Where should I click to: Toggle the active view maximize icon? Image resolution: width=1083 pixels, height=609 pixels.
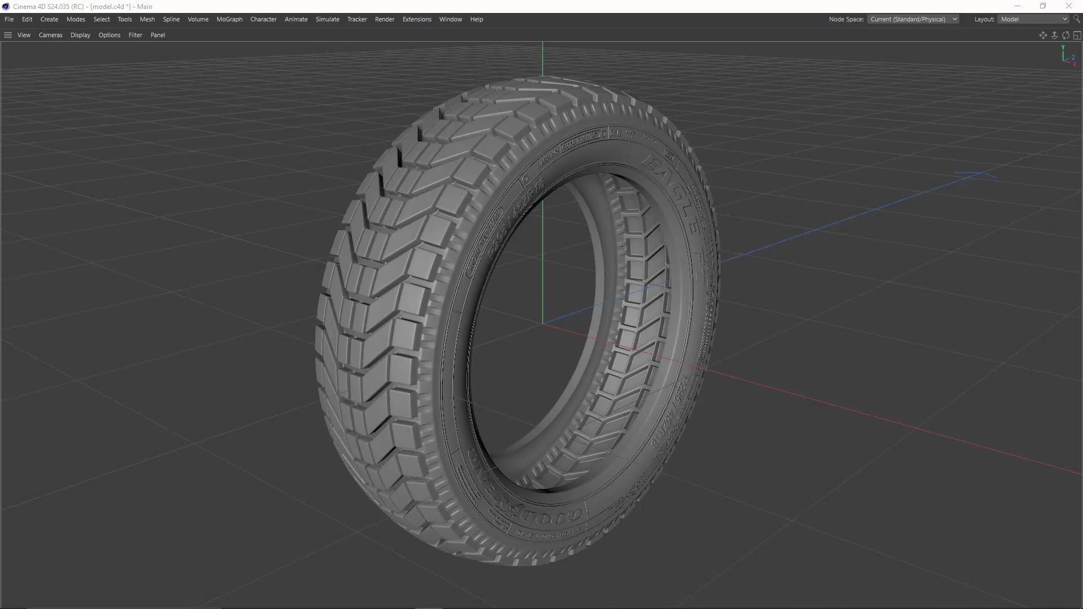(x=1077, y=35)
